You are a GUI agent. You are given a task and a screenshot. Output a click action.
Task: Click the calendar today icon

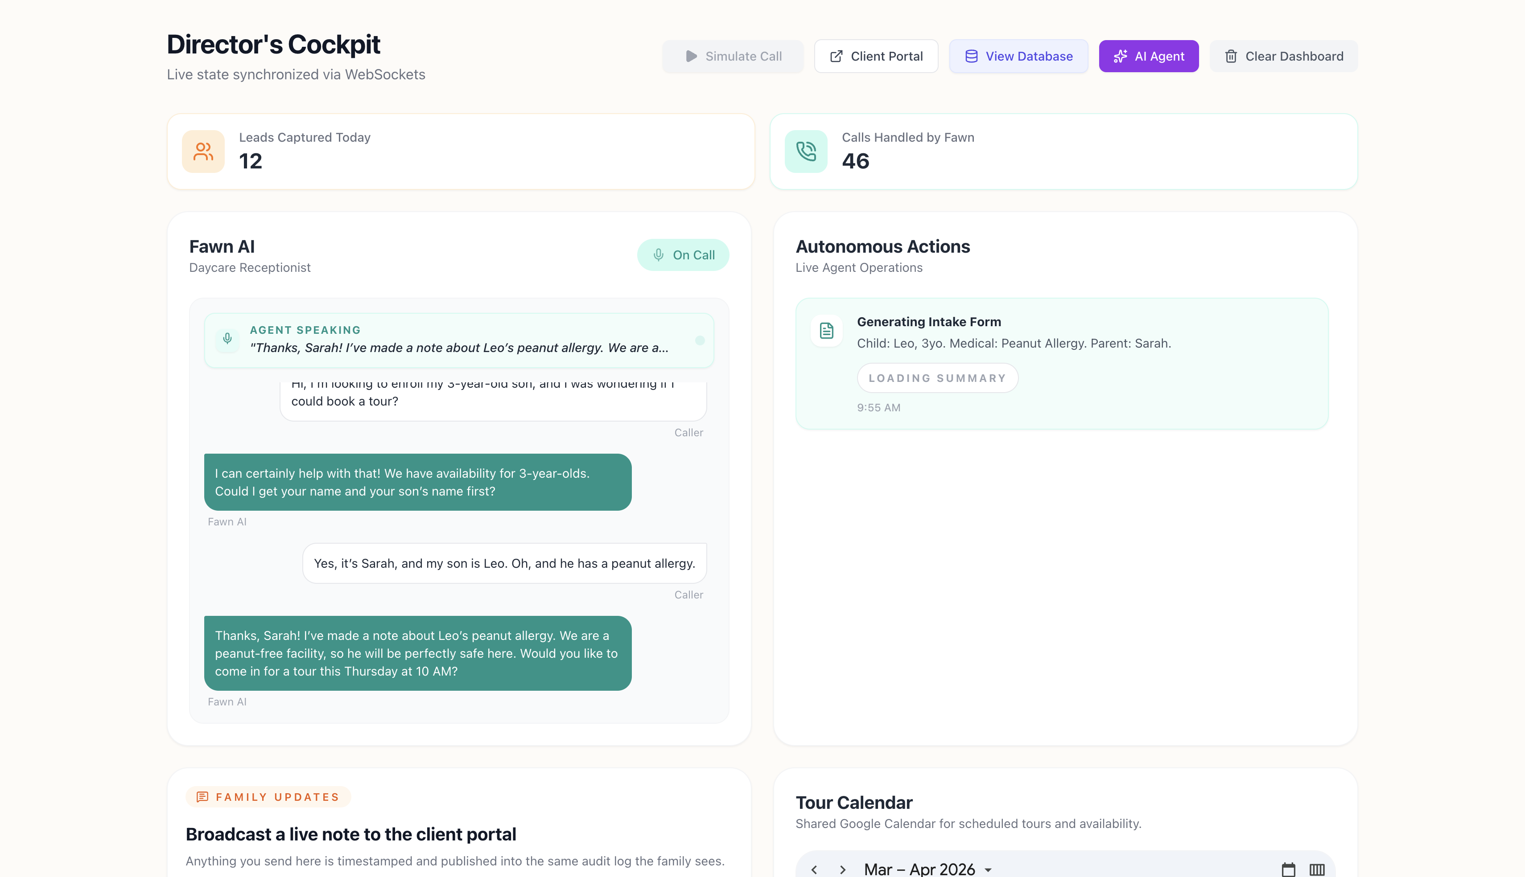click(1288, 869)
